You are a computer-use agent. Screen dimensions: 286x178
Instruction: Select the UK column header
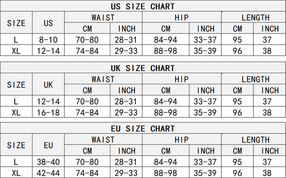tap(48, 85)
